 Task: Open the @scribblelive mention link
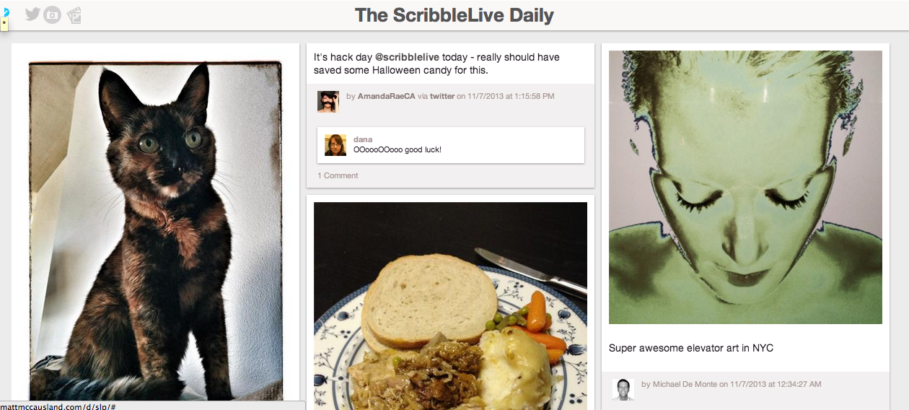tap(407, 57)
